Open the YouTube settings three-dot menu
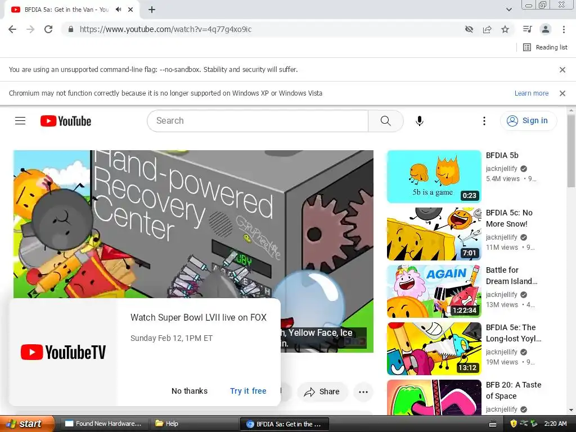 (x=484, y=121)
